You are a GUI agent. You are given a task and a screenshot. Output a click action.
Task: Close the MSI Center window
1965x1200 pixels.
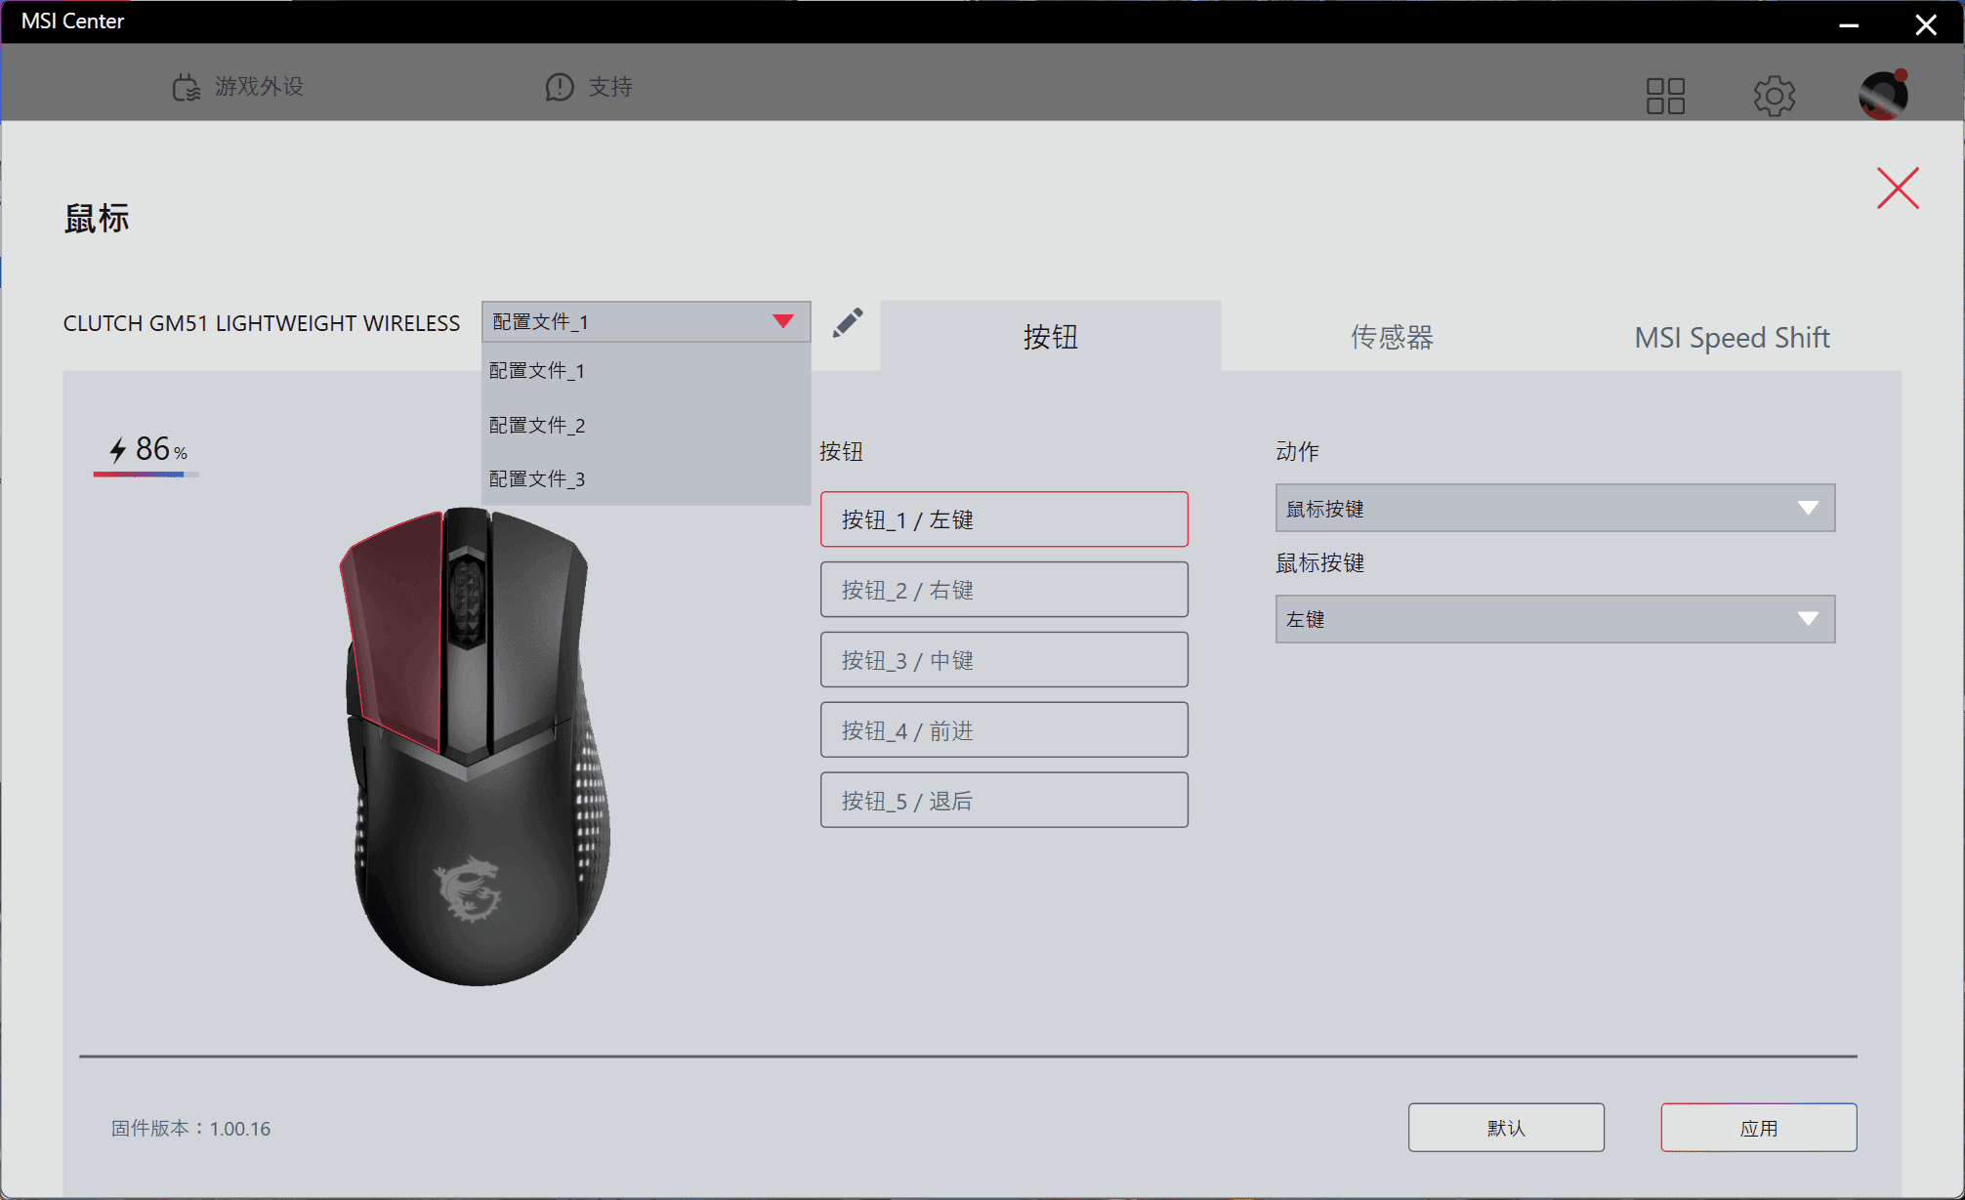click(x=1925, y=23)
